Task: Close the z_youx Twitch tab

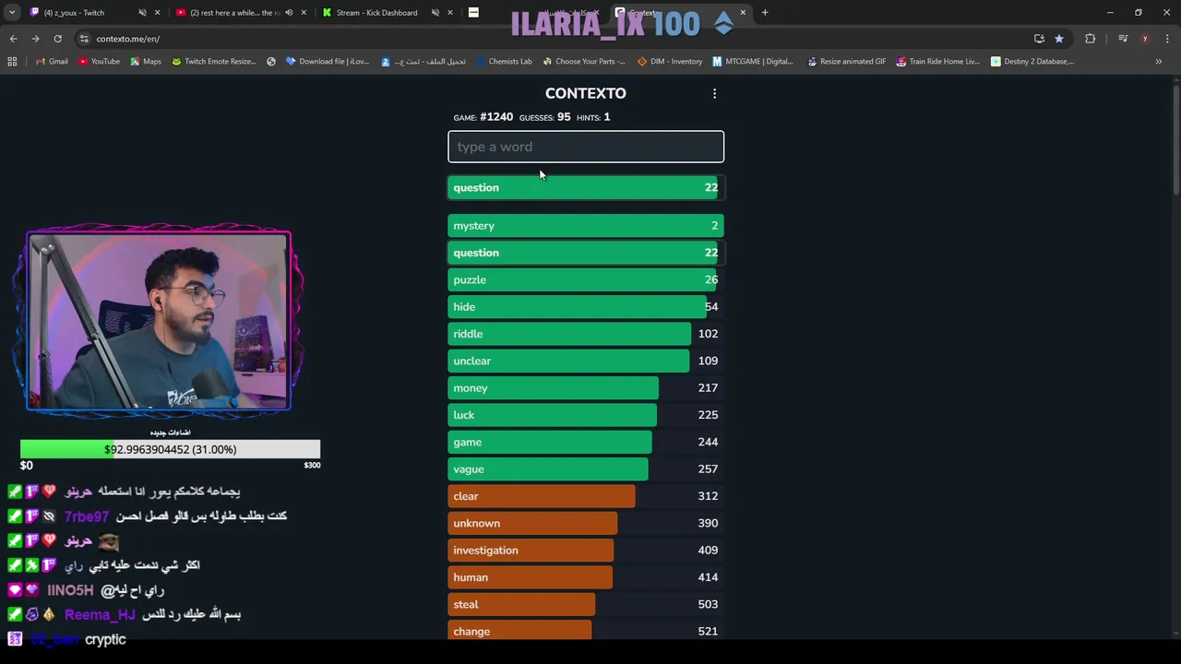Action: [158, 13]
